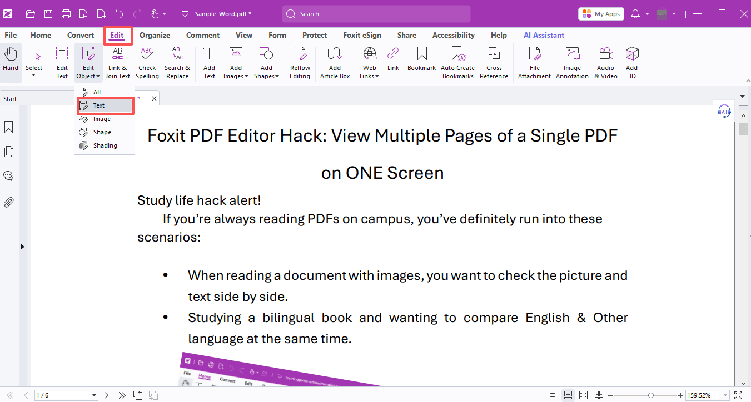Jump to the last page
The height and width of the screenshot is (402, 751).
[x=122, y=395]
